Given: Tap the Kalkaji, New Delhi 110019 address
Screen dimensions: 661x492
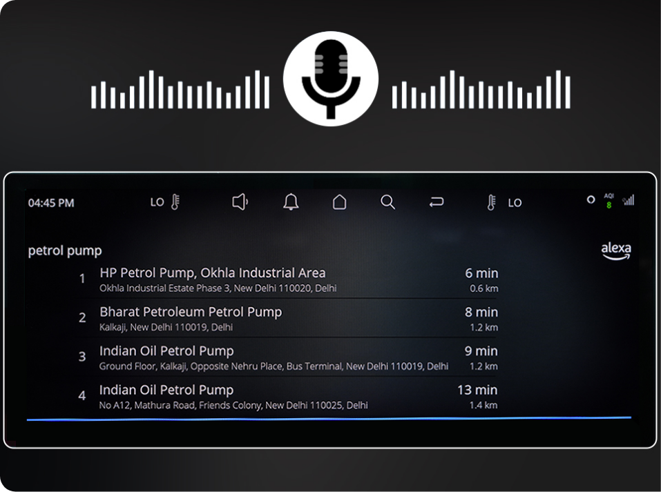Looking at the screenshot, I should [x=166, y=327].
